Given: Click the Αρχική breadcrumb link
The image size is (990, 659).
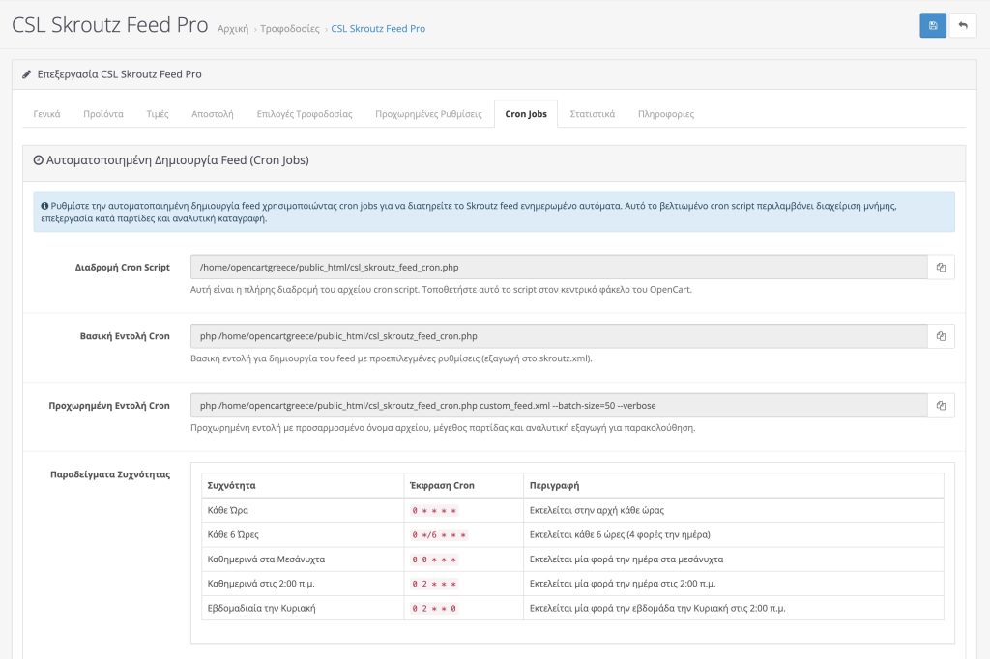Looking at the screenshot, I should 233,28.
